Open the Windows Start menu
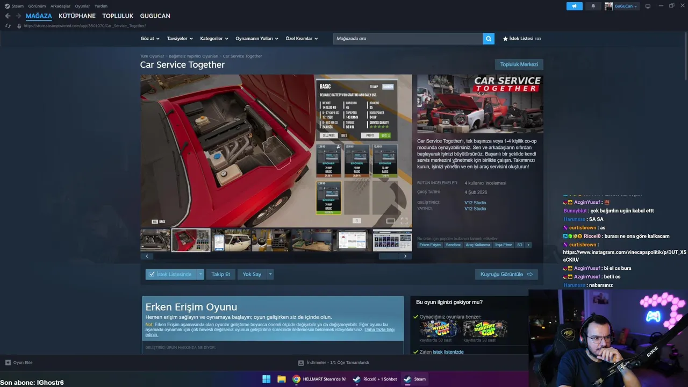The image size is (688, 387). coord(266,379)
